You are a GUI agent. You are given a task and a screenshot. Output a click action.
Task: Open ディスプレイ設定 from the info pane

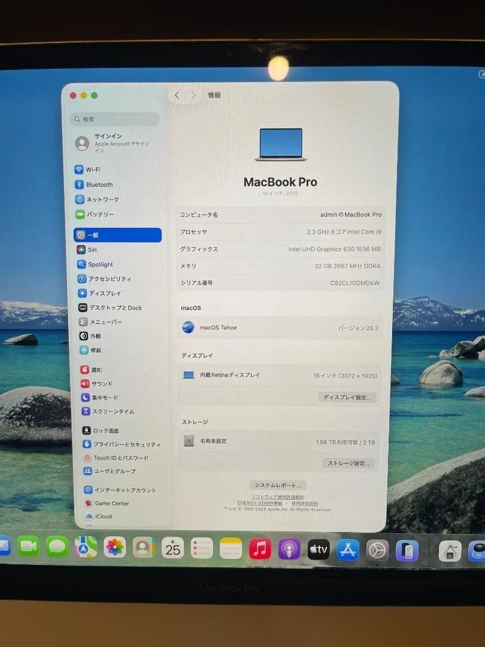coord(347,397)
